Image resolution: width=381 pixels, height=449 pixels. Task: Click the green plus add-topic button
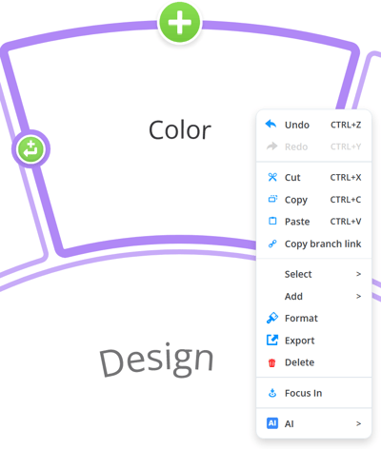coord(180,22)
